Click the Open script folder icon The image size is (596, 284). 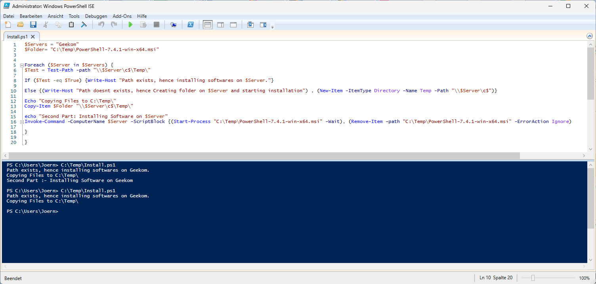tap(21, 25)
